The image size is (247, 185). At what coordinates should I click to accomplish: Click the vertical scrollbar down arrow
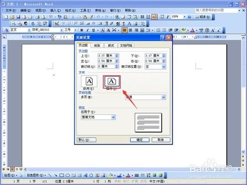[x=243, y=152]
